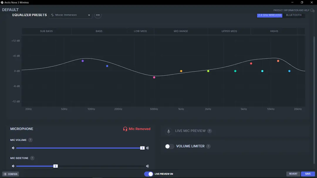Select the light blue EQ point near 16kHz
Screen dimensions: 317x178
[289, 71]
